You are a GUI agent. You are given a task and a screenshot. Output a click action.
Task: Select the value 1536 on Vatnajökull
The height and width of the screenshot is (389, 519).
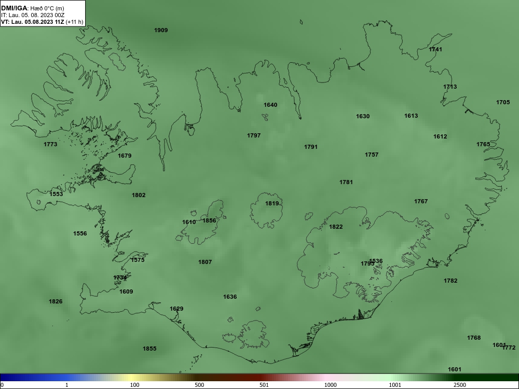[376, 261]
